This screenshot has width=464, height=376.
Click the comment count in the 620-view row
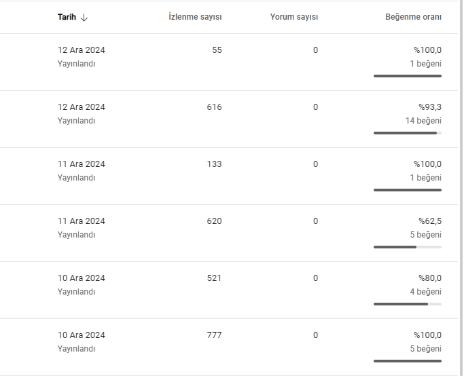(x=315, y=221)
